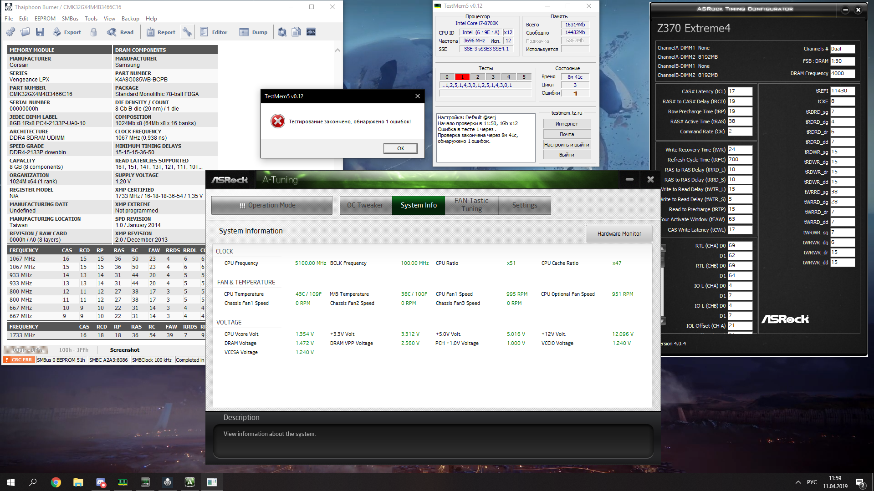Click the red test 1 indicator in TestMem5
874x491 pixels.
462,77
